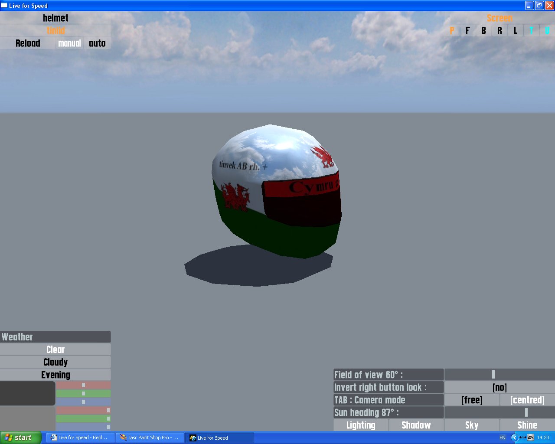Minimize the Live for Speed window
The height and width of the screenshot is (444, 555).
pyautogui.click(x=529, y=5)
